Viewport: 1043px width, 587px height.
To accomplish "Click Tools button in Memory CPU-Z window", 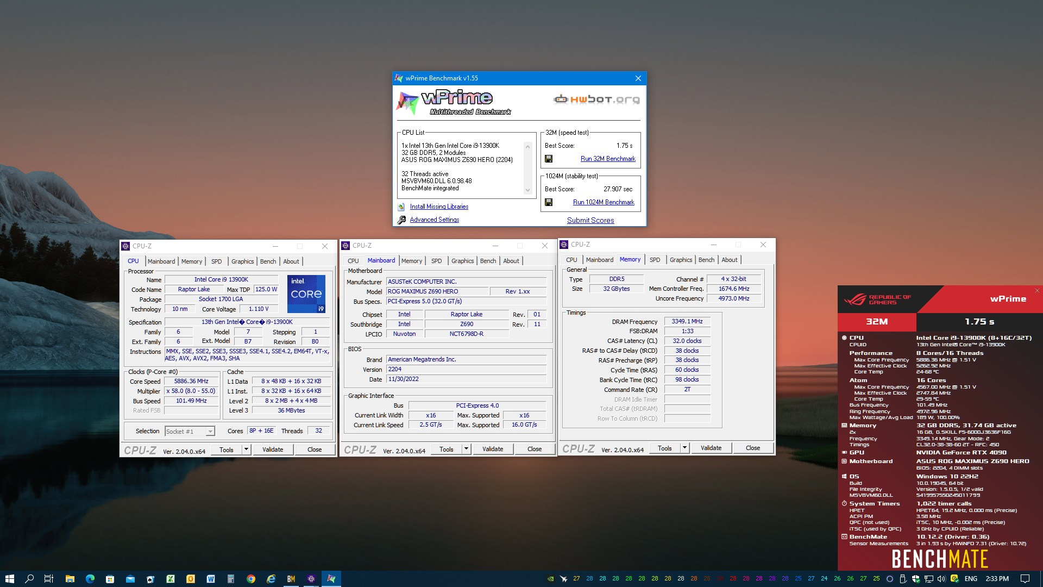I will 665,448.
